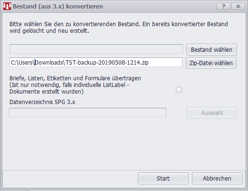Click the greyed-out Auswahl button
The height and width of the screenshot is (191, 248).
[211, 113]
